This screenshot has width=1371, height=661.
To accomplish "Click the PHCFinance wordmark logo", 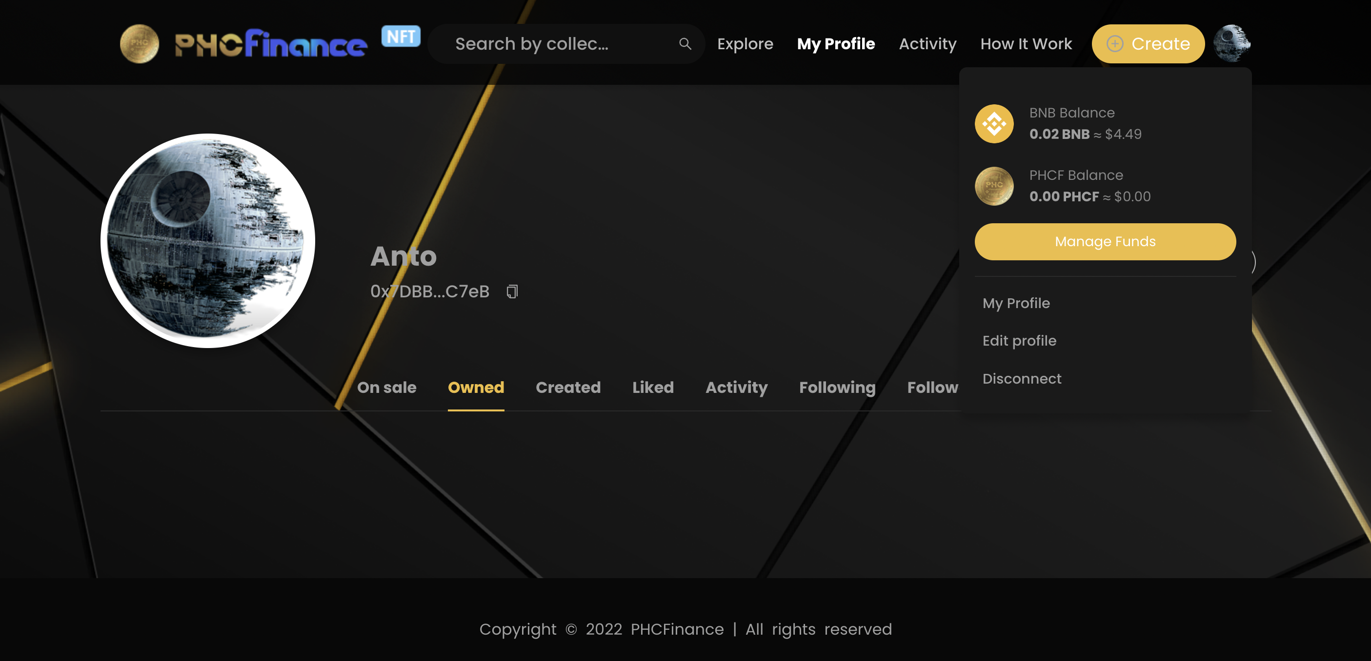I will coord(271,43).
